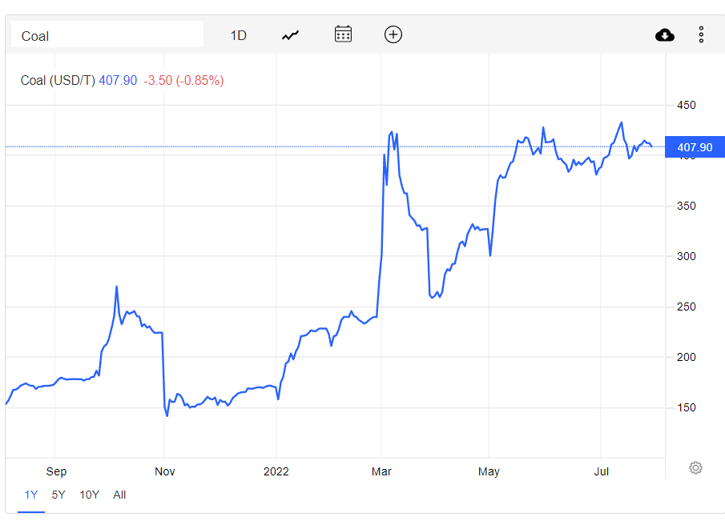
Task: Click the Coal (USD/T) series legend
Action: 58,80
